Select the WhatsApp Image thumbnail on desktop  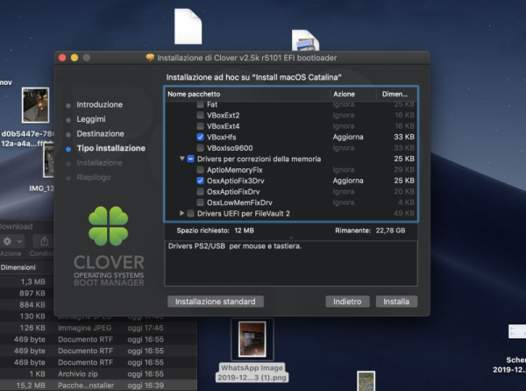pos(252,339)
